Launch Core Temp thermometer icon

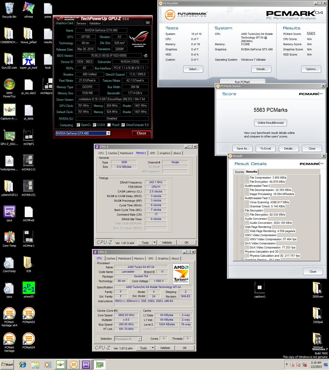click(x=9, y=239)
